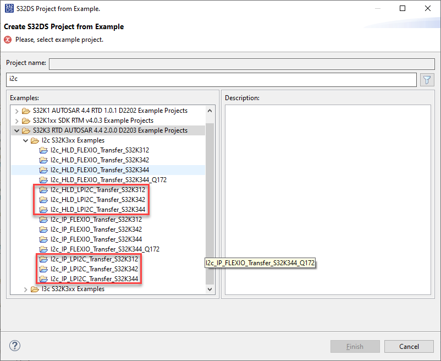Expand the S32K1 AUTOSAR 4.4 RTD node
The width and height of the screenshot is (441, 361).
click(x=16, y=110)
